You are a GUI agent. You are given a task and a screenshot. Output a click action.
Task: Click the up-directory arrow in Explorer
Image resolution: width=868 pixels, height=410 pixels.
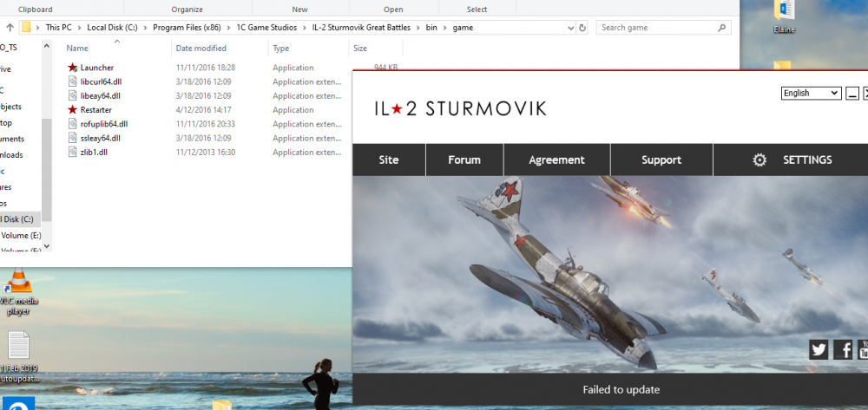pos(10,28)
